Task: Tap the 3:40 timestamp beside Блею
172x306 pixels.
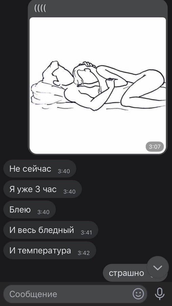Action: [x=43, y=212]
